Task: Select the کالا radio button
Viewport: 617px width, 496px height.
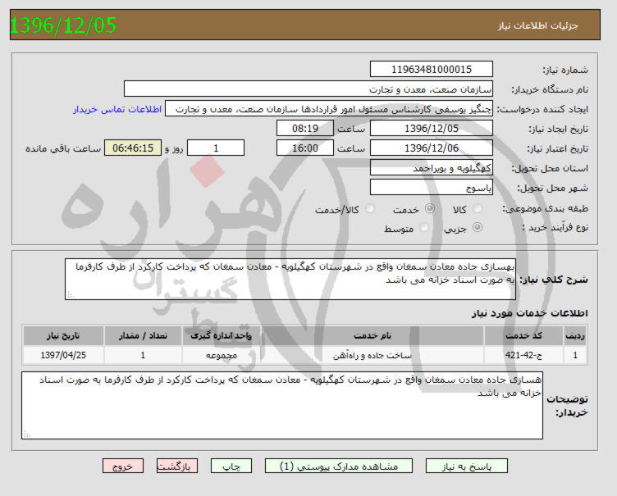Action: (478, 208)
